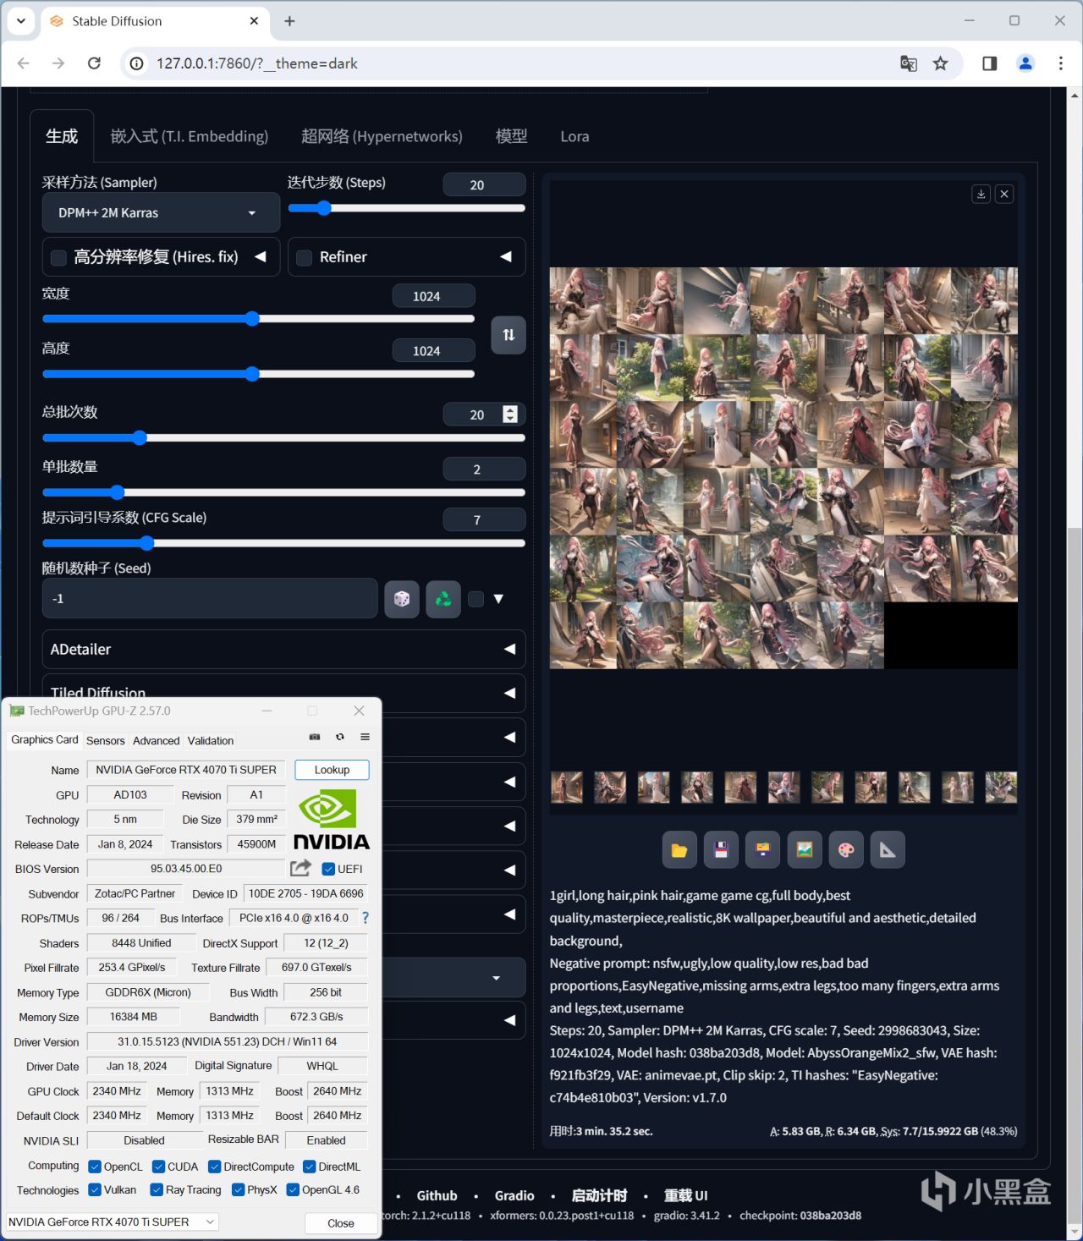Open Chrome profile avatar
The height and width of the screenshot is (1241, 1083).
1025,63
